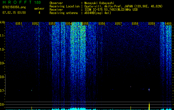The height and width of the screenshot is (110, 174).
Task: Click the 'Observer' field label
Action: [56, 3]
